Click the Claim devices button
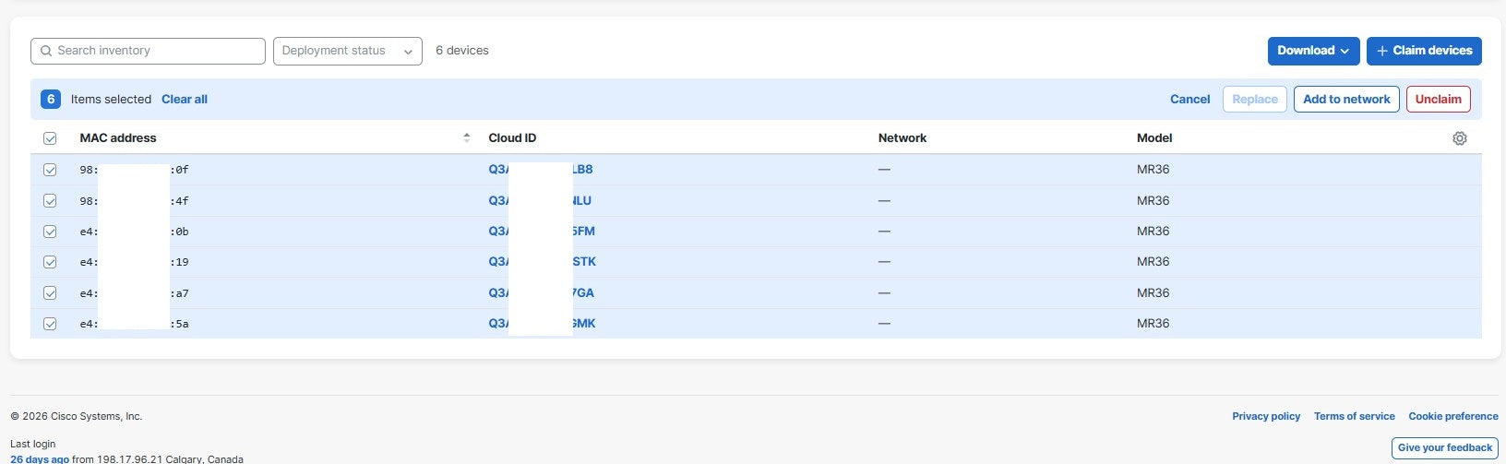1506x464 pixels. pos(1424,51)
